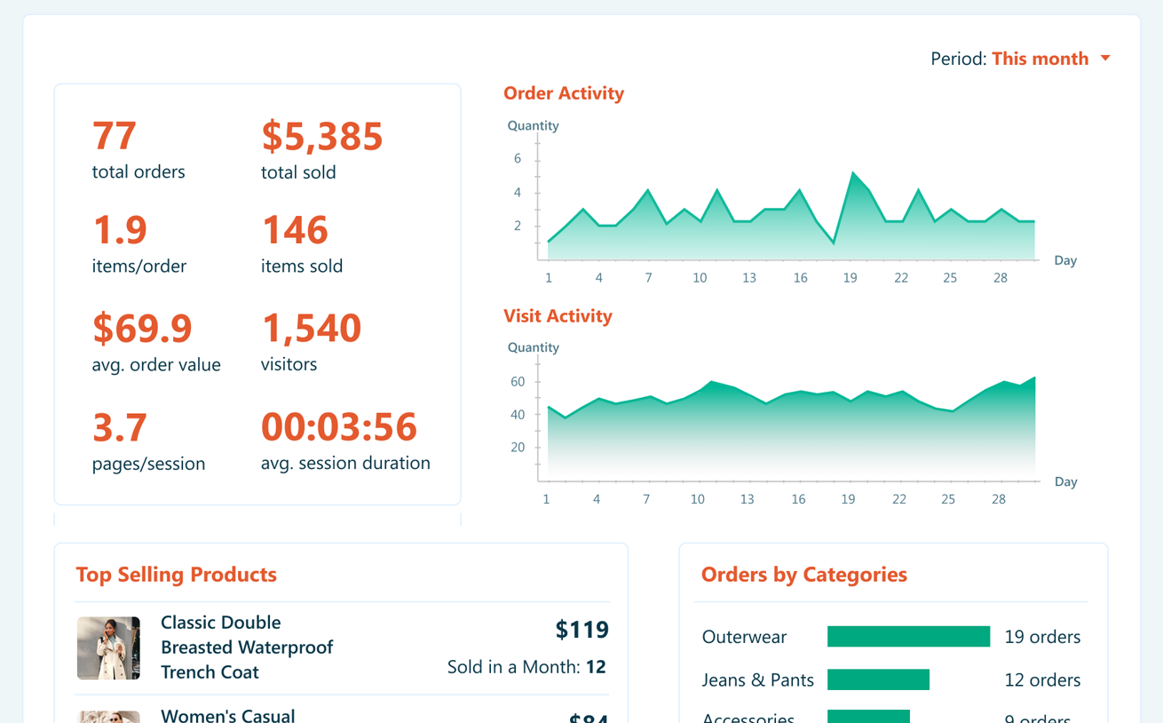Click the '1.9' items/order figure

(x=120, y=230)
